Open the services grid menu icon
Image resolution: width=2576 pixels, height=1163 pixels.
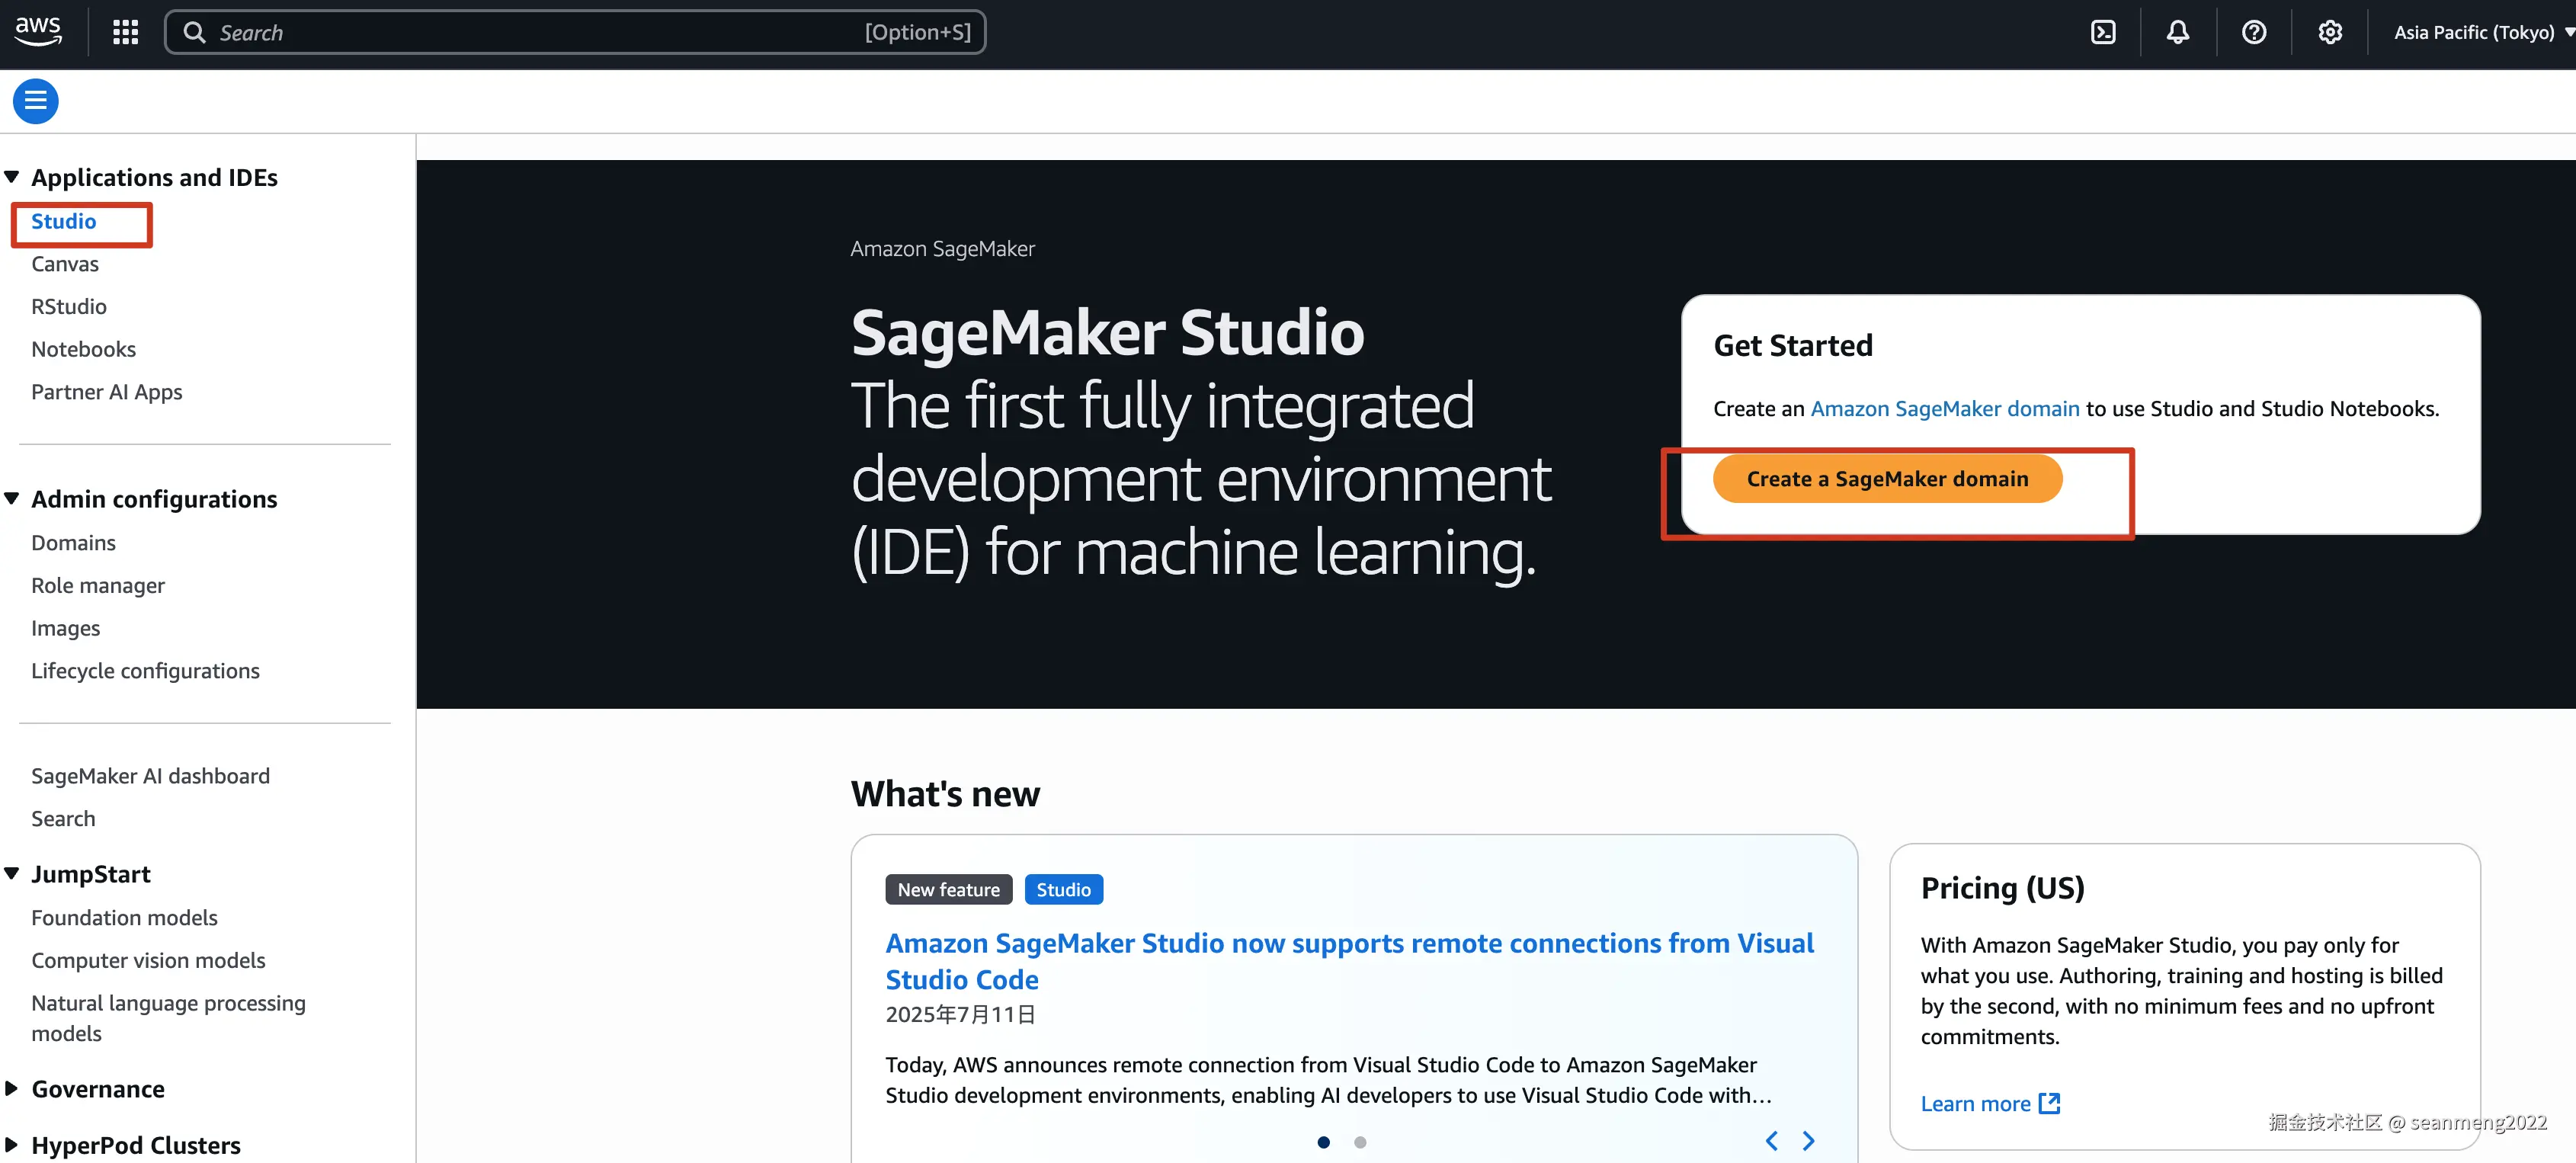125,33
